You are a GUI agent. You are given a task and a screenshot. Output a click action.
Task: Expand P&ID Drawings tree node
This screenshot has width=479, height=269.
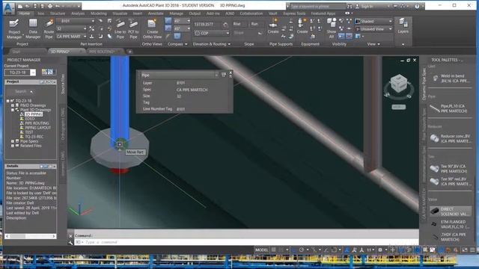[x=13, y=105]
